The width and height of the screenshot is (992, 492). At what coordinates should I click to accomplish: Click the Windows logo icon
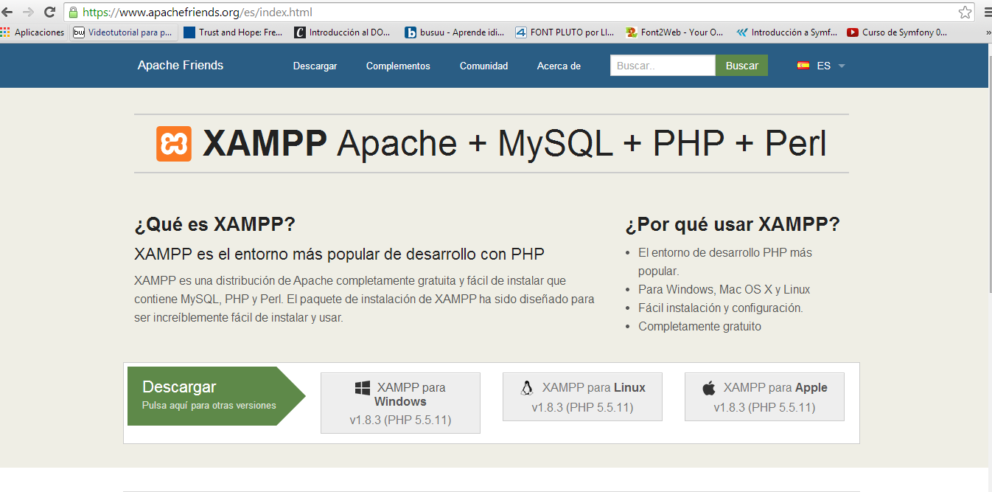(362, 388)
